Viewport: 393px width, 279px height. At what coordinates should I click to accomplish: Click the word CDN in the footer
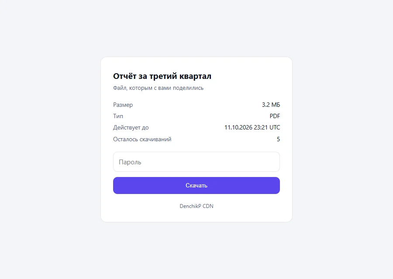208,206
